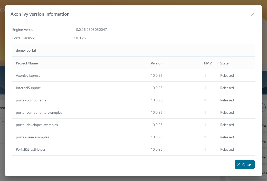Select the portal-user-examples project name
Image resolution: width=267 pixels, height=181 pixels.
click(x=32, y=137)
